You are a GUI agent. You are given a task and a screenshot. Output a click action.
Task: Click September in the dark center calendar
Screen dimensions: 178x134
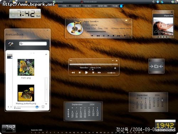click(77, 104)
